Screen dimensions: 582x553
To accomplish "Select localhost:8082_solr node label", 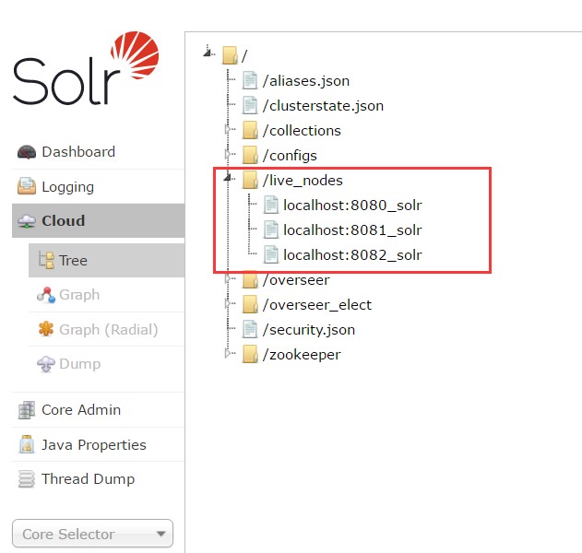I will pos(352,254).
